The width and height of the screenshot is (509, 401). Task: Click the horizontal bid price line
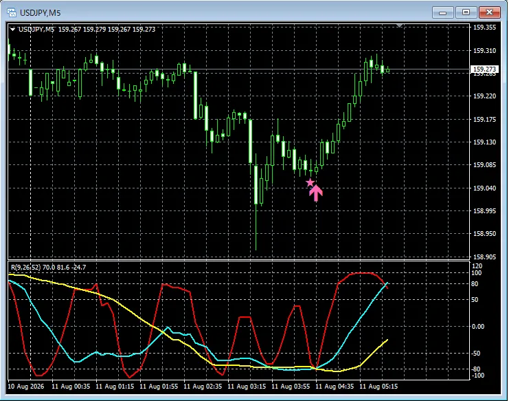coord(238,69)
